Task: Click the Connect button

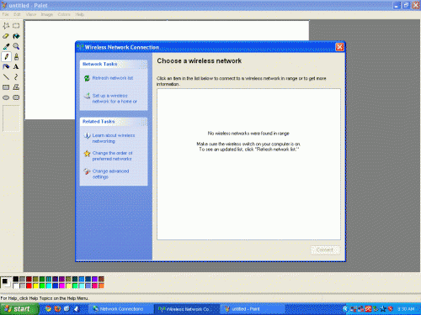Action: pyautogui.click(x=325, y=249)
